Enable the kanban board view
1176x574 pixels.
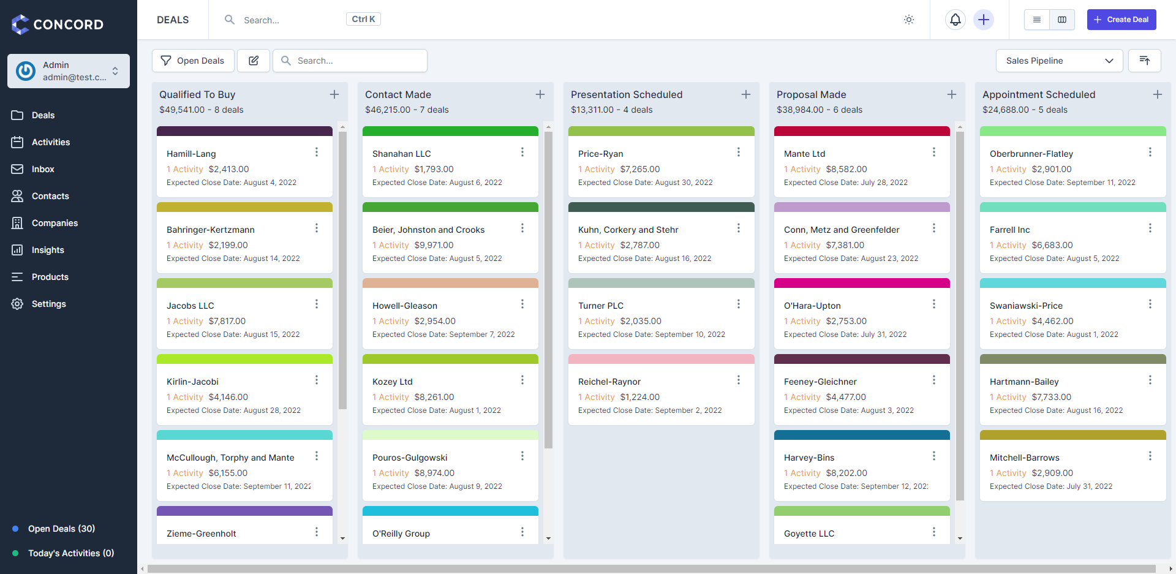tap(1063, 19)
